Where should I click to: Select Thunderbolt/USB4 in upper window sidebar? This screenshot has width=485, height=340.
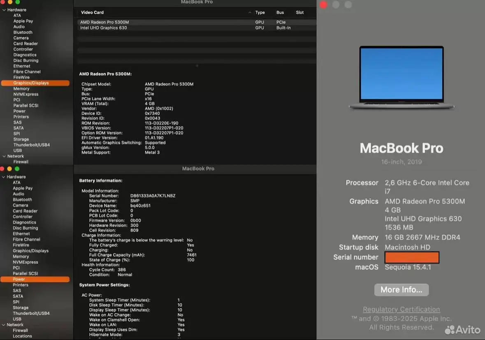32,145
